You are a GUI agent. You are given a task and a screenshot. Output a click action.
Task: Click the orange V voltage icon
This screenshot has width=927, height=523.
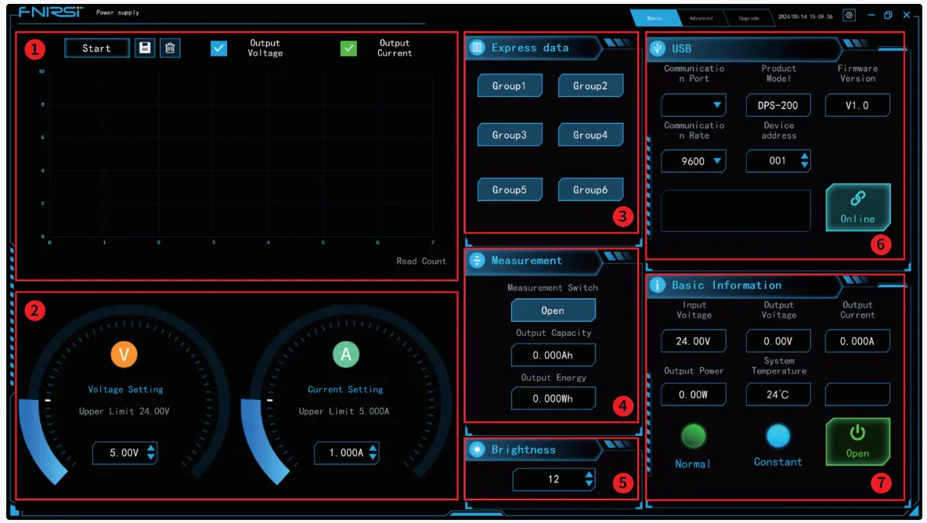click(124, 355)
